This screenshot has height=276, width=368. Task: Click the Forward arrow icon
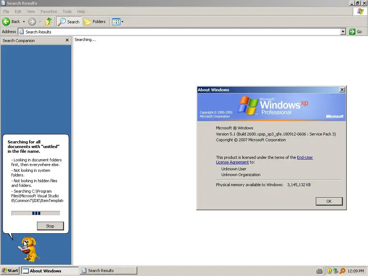coord(32,22)
